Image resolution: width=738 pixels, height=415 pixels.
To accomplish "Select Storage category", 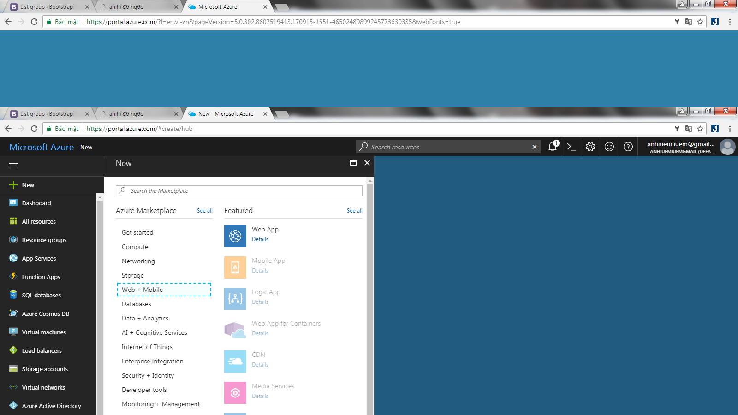I will click(133, 275).
